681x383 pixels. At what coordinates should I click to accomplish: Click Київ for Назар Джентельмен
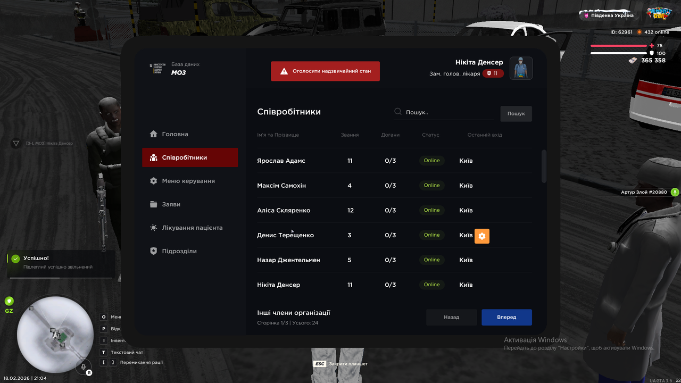click(466, 260)
